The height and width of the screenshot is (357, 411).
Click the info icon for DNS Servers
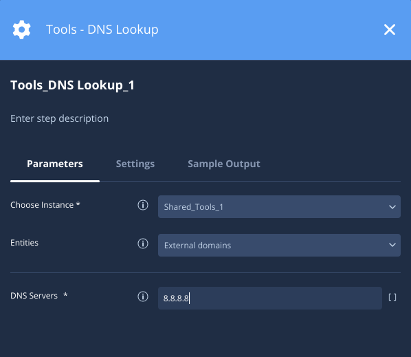tap(143, 296)
